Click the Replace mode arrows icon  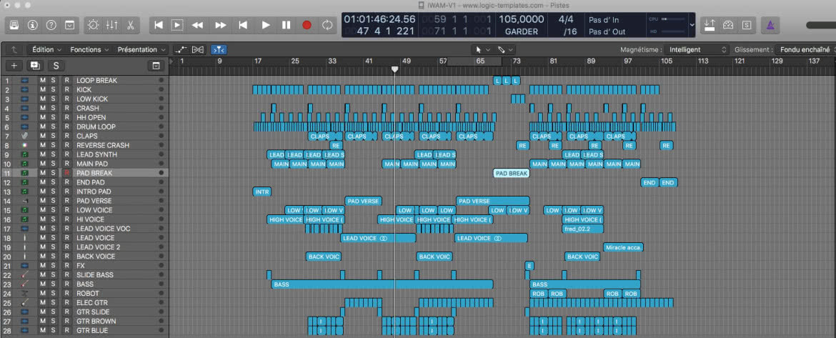tap(709, 25)
